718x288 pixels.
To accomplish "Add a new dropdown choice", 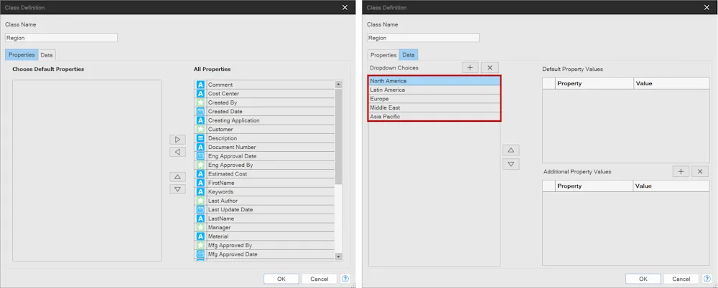I will (470, 67).
